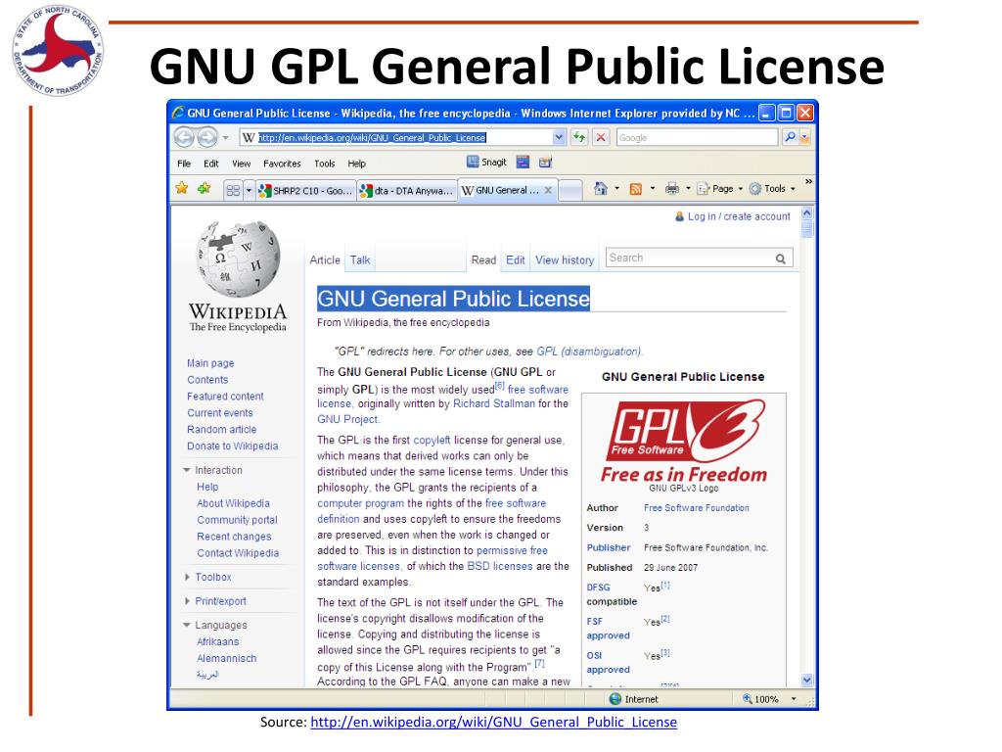The image size is (1002, 752).
Task: Open the address bar dropdown arrow
Action: point(559,137)
